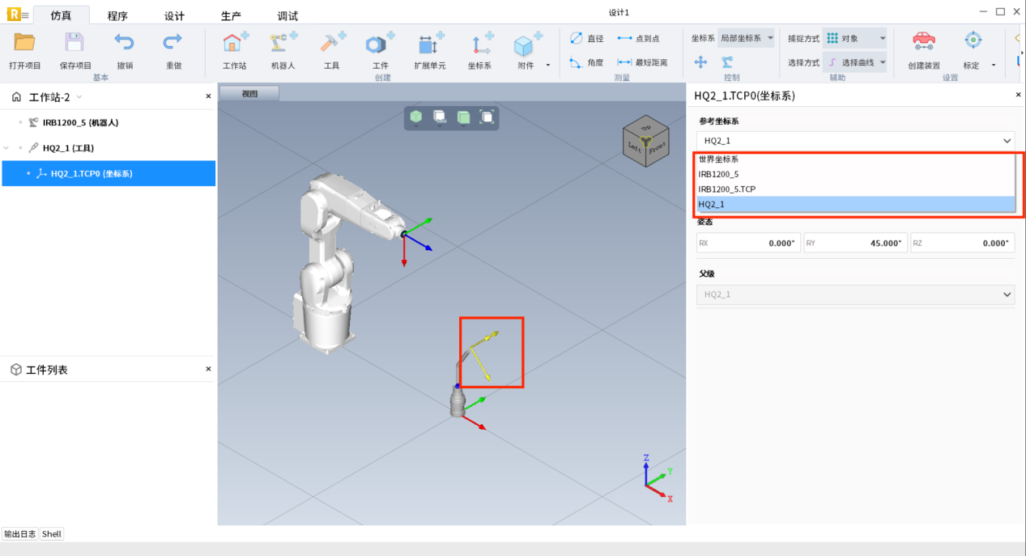Click the RY angle input field
The width and height of the screenshot is (1026, 556).
coord(854,243)
